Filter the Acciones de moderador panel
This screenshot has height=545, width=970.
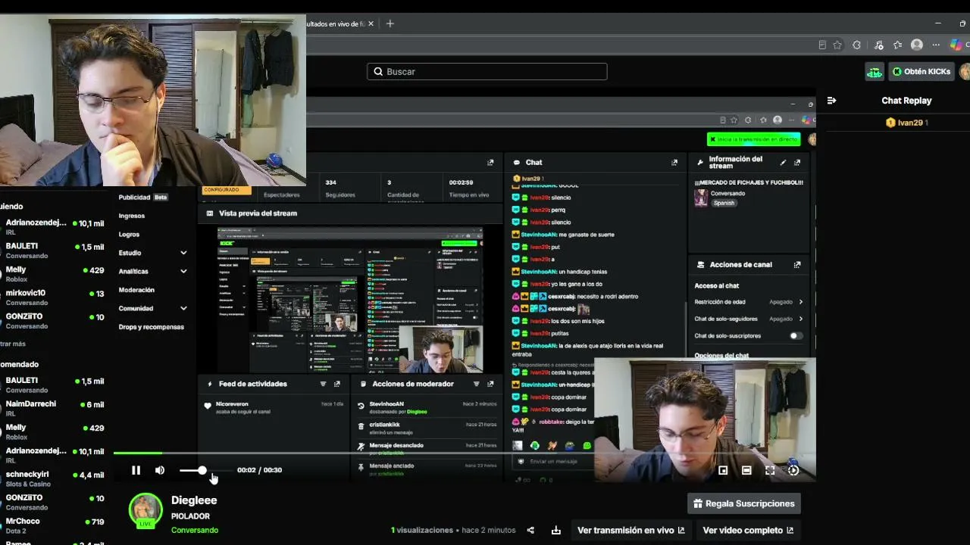[x=476, y=384]
